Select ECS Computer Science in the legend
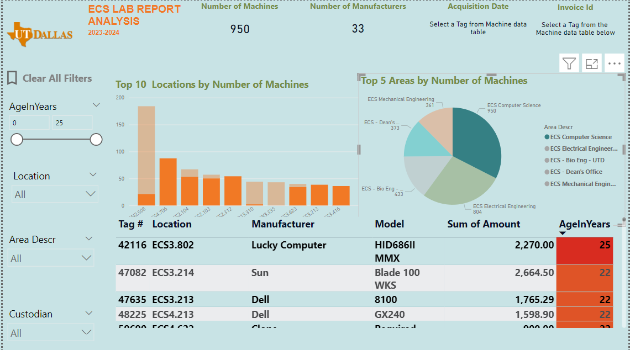Image resolution: width=630 pixels, height=350 pixels. (578, 137)
